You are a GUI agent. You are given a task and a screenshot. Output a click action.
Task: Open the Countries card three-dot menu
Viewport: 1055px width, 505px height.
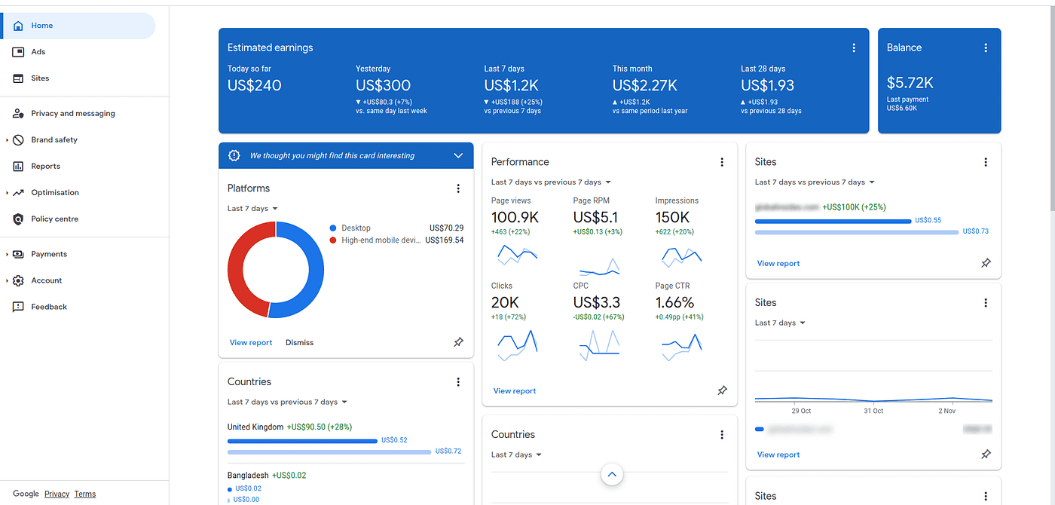coord(458,381)
